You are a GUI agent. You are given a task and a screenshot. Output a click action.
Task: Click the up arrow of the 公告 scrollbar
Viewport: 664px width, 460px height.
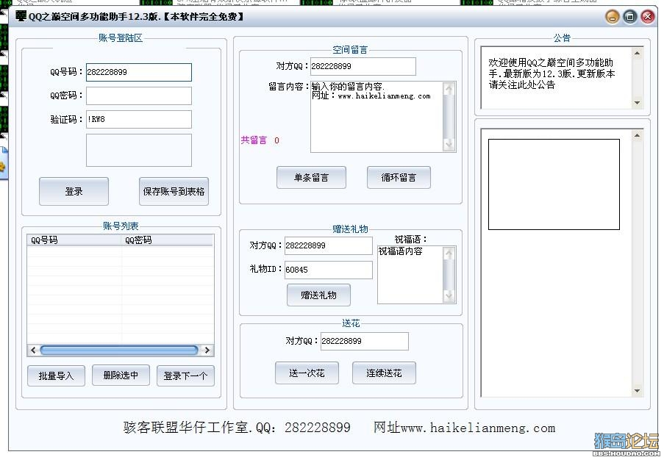[x=638, y=54]
